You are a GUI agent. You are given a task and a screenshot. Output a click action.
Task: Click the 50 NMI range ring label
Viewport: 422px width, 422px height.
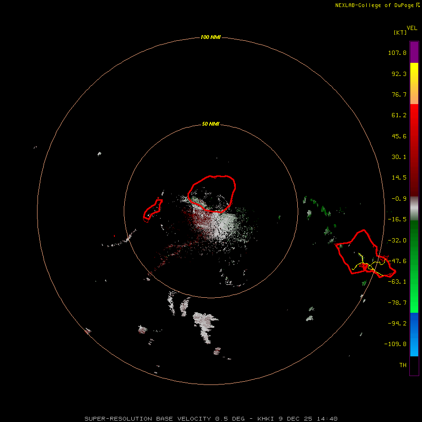point(211,124)
